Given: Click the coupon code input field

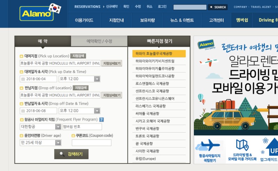Looking at the screenshot, I should click(x=92, y=143).
